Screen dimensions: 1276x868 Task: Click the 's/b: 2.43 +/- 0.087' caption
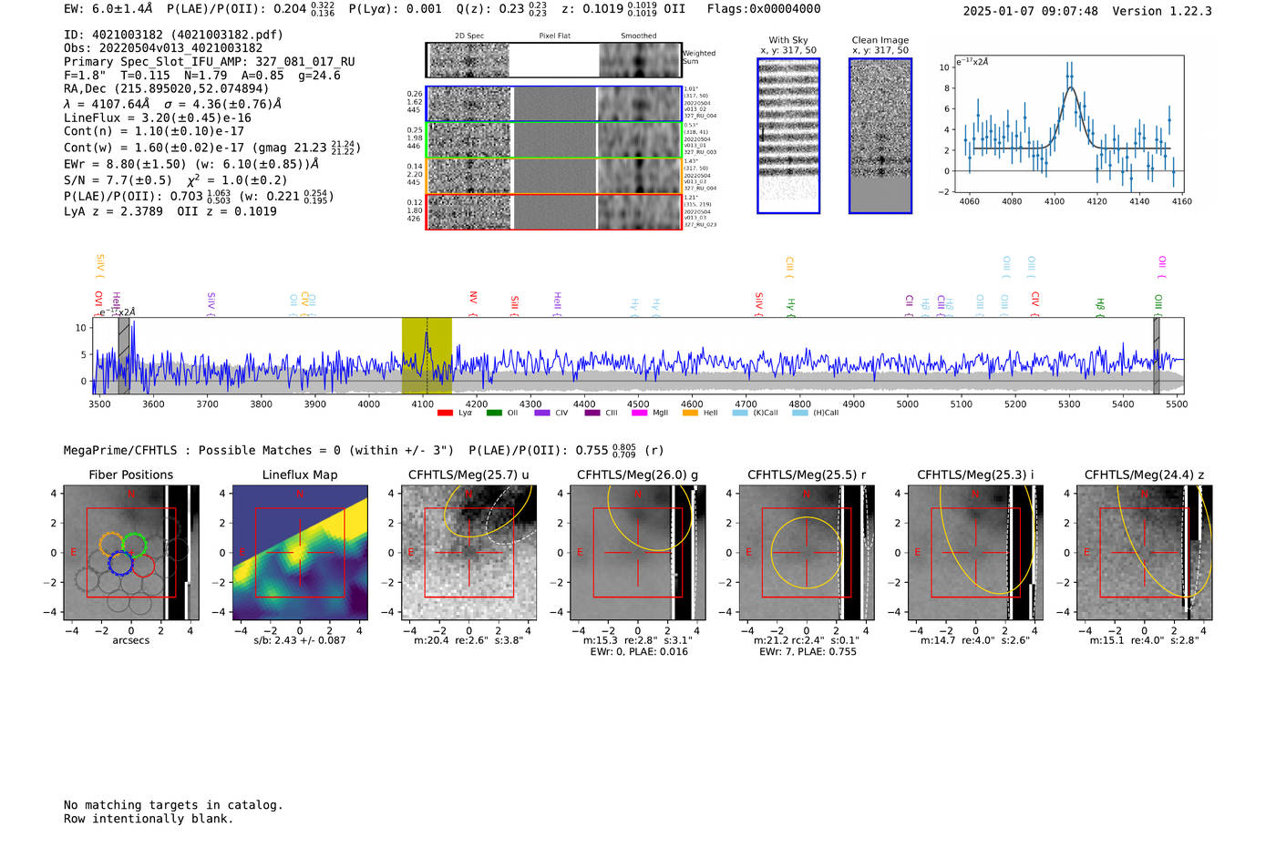tap(300, 640)
